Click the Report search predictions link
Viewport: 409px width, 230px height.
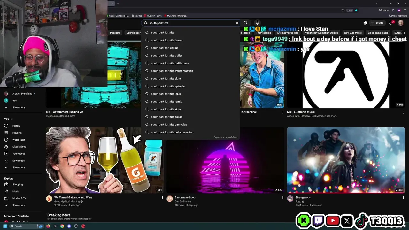click(x=226, y=137)
